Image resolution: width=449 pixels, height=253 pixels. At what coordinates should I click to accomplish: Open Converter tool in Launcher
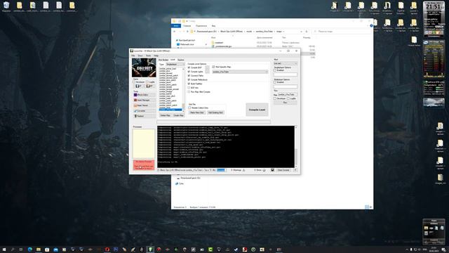[x=145, y=111]
